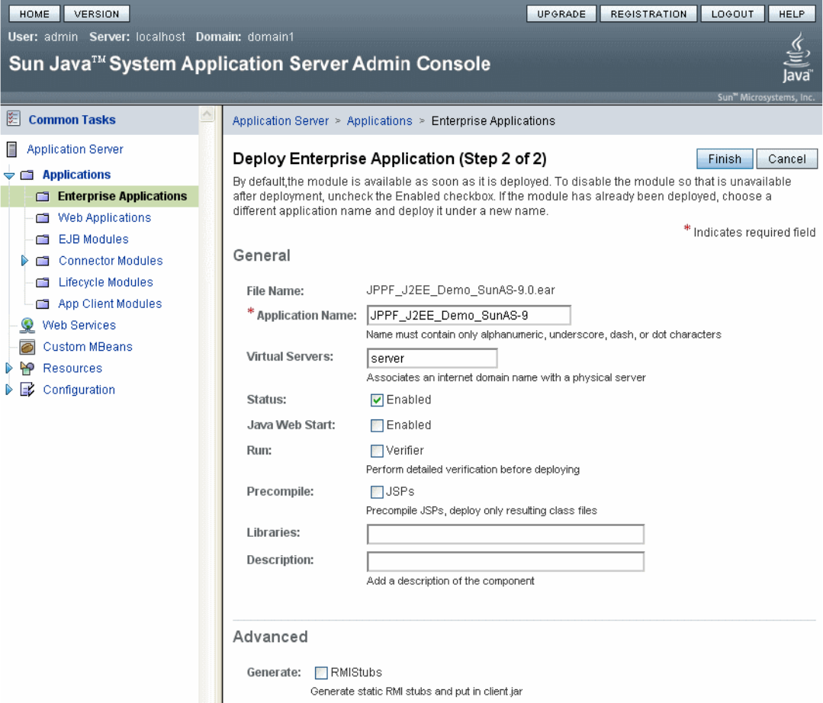Click the EJB Modules folder icon
The height and width of the screenshot is (703, 823).
coord(43,239)
